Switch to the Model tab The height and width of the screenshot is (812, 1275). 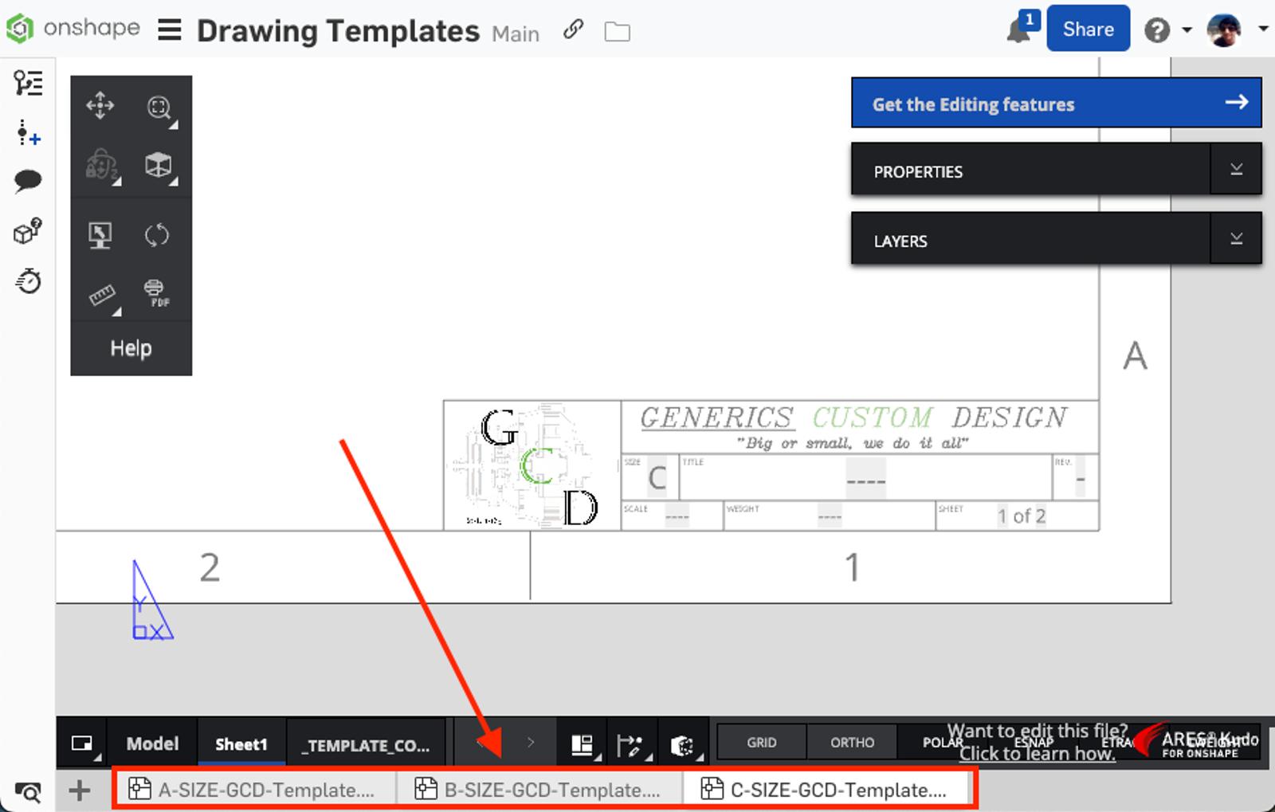pyautogui.click(x=152, y=743)
